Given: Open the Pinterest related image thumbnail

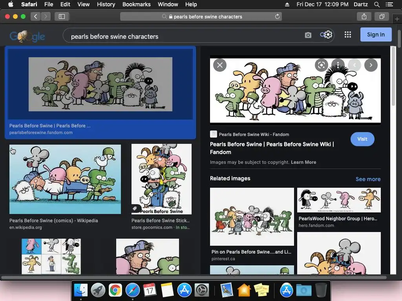Looking at the screenshot, I should click(252, 216).
